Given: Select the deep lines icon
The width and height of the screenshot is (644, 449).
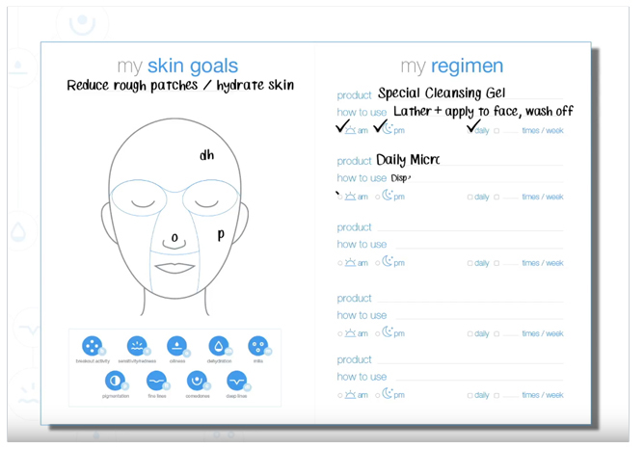Looking at the screenshot, I should click(236, 381).
